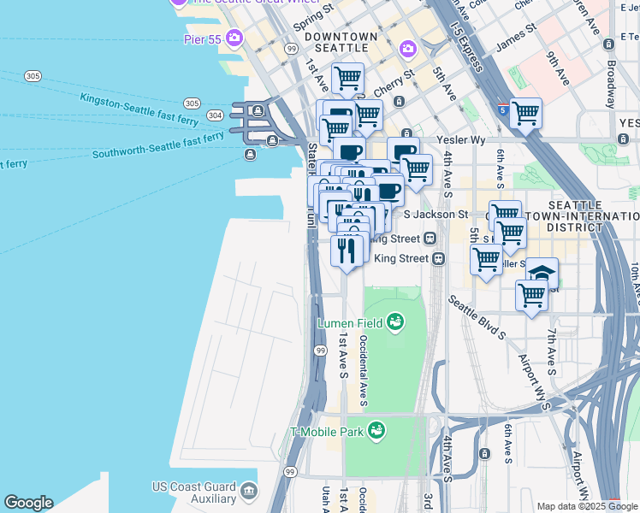The image size is (640, 513).
Task: Click the Interstate 5 highway shield
Action: [x=503, y=109]
